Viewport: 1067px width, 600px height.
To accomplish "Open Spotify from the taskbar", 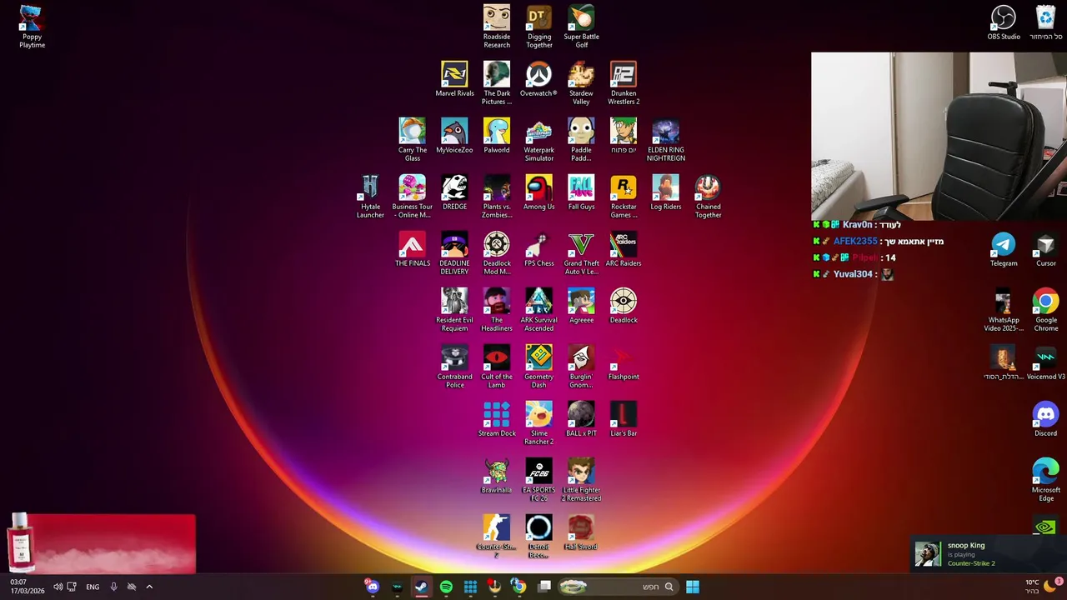I will point(446,587).
